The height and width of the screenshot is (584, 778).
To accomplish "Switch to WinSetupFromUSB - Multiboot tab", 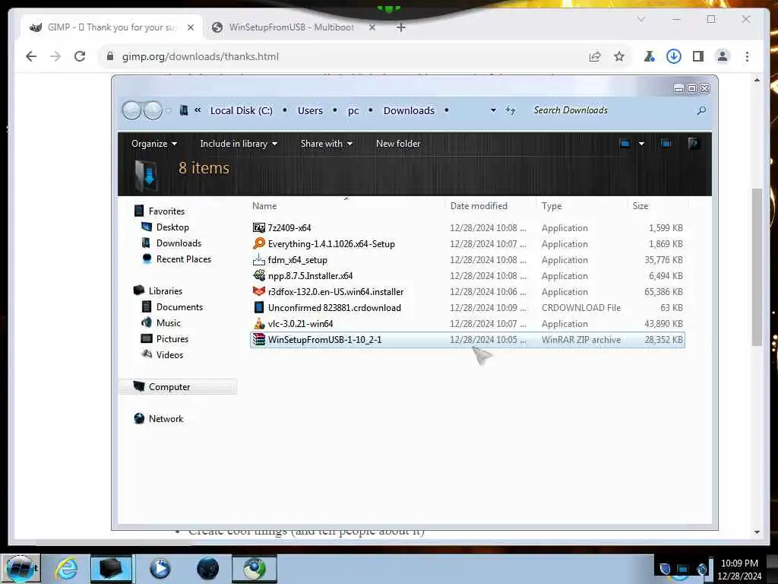I will coord(291,27).
